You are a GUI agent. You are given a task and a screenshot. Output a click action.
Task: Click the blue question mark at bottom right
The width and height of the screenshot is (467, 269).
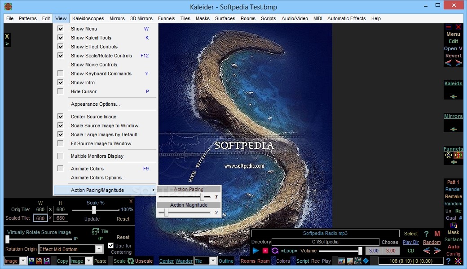[449, 261]
